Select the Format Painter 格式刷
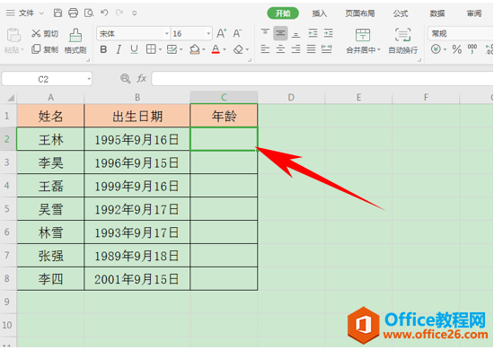494x350 pixels. pyautogui.click(x=75, y=41)
